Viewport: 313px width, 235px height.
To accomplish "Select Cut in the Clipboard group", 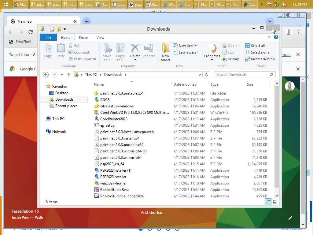I will tap(74, 46).
